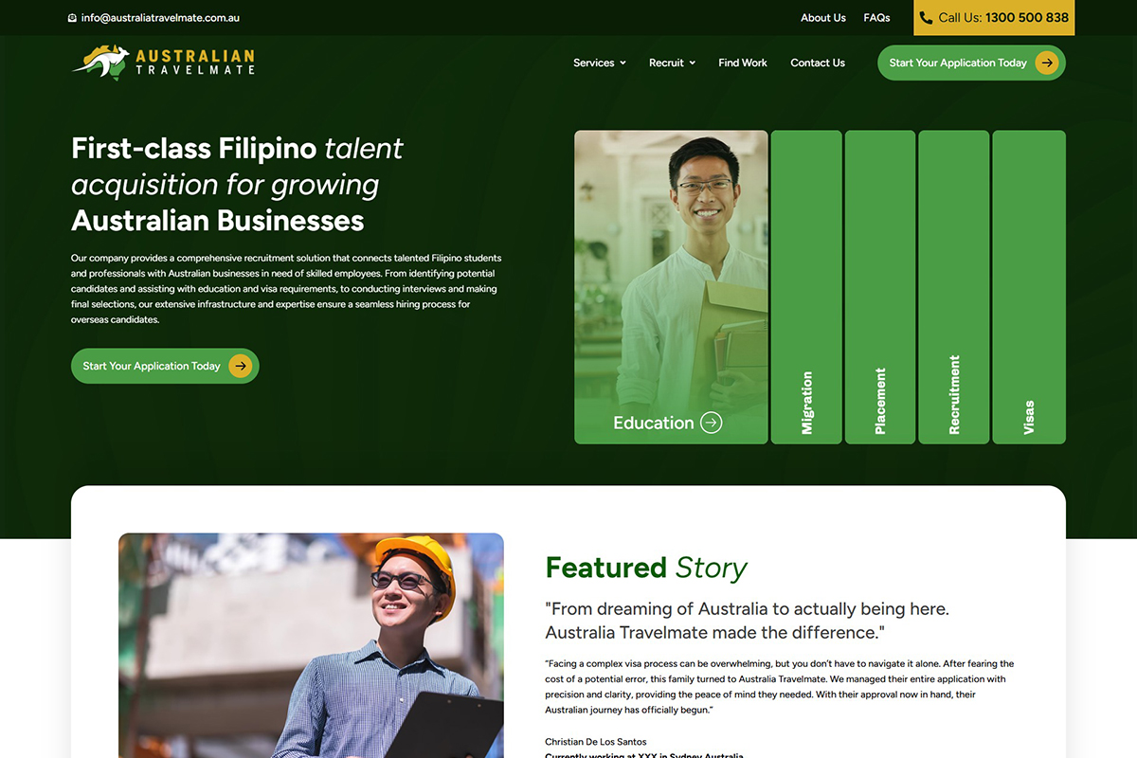Expand the Placement accordion panel
This screenshot has width=1137, height=758.
coord(880,287)
